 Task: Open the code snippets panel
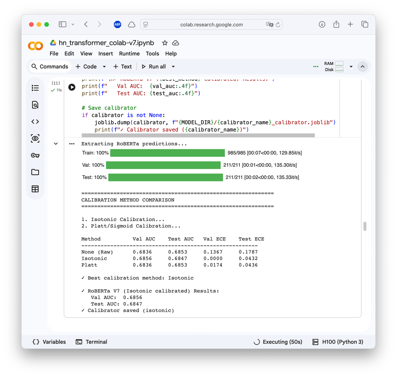click(35, 121)
